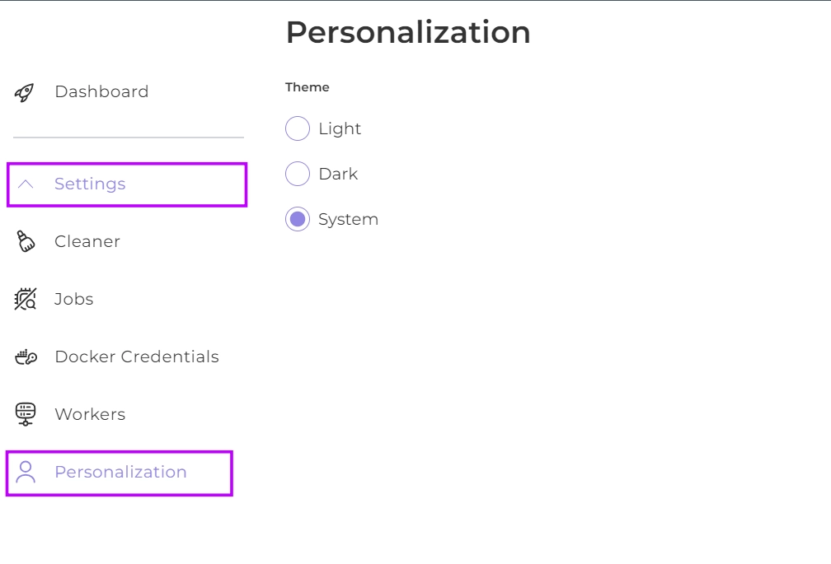
Task: Open the Workers page
Action: [x=90, y=414]
